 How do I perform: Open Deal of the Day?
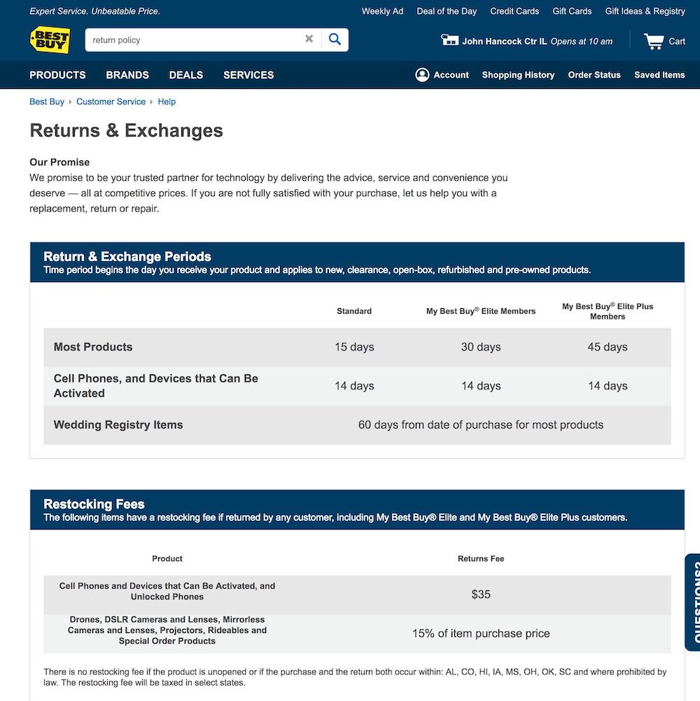(x=447, y=11)
